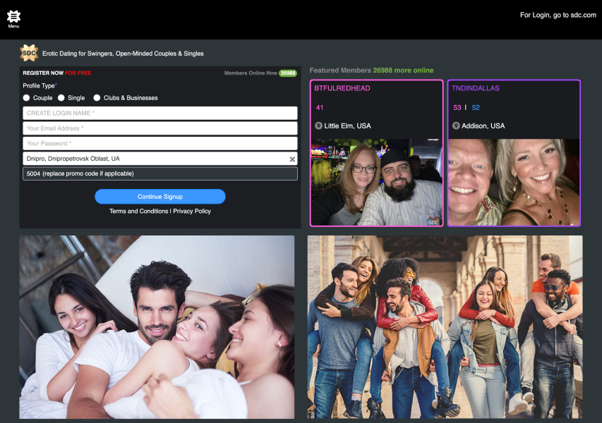Click the SDC logo badge
Image resolution: width=602 pixels, height=423 pixels.
(x=29, y=53)
